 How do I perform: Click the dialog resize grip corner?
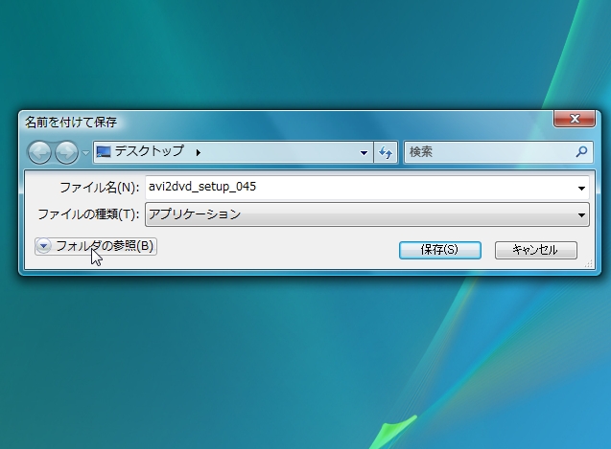point(589,264)
